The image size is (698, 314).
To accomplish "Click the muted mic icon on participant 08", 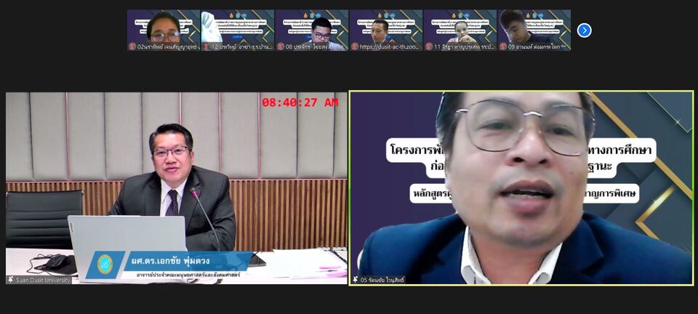I will (281, 46).
